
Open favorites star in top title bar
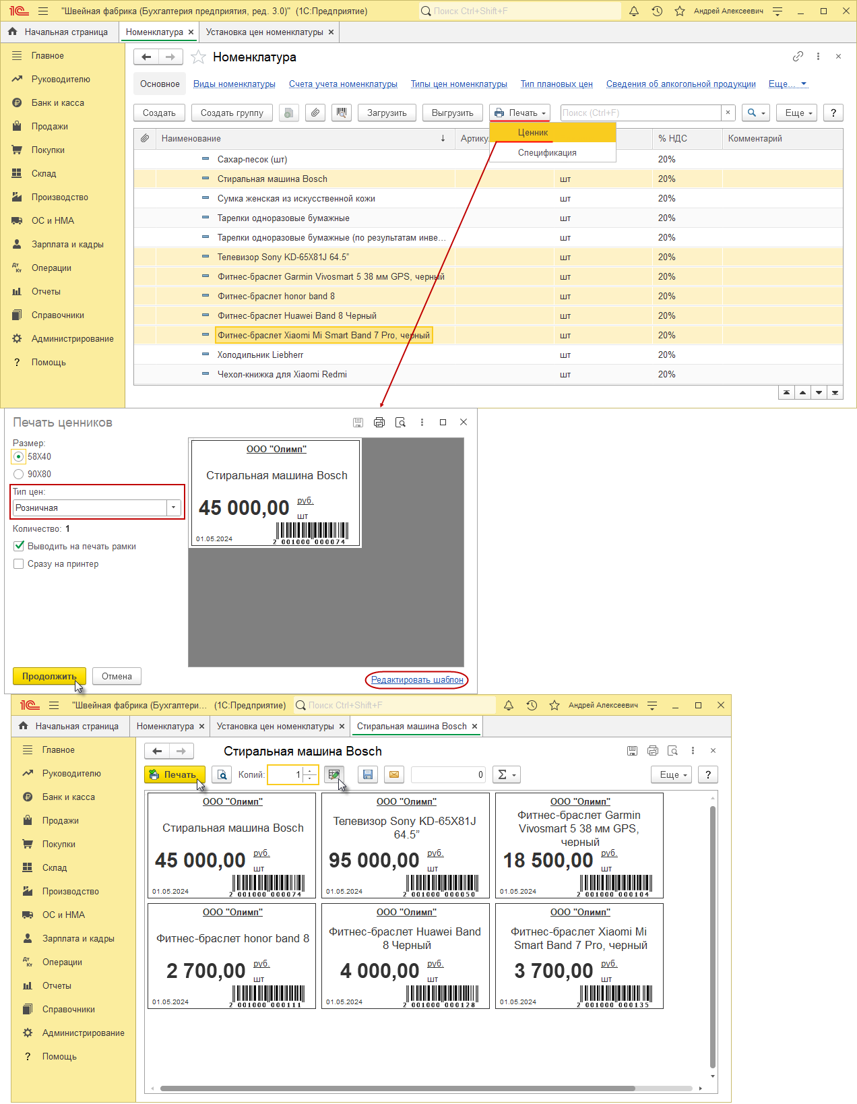click(680, 11)
